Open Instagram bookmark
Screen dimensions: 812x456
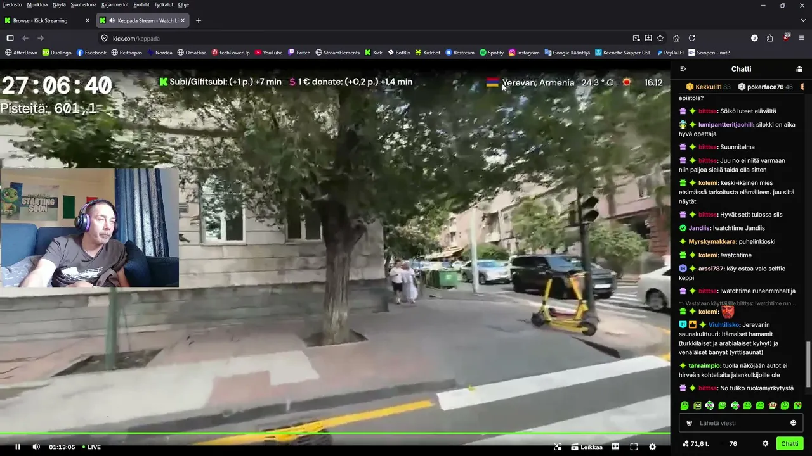click(x=524, y=53)
